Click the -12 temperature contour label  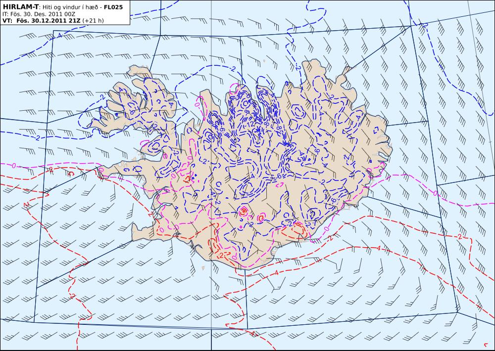pos(250,125)
